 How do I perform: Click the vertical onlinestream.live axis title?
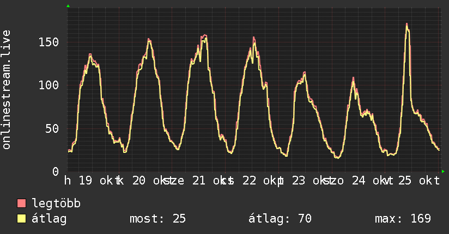coord(6,90)
